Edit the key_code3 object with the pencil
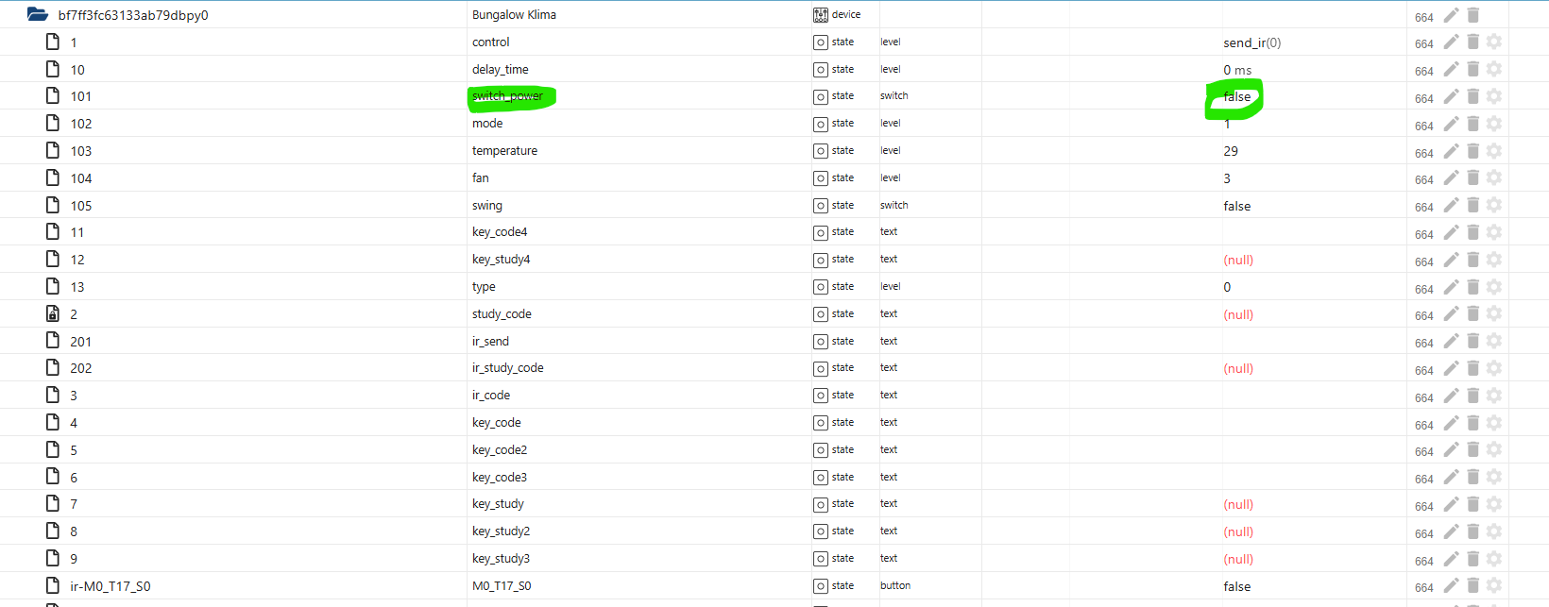This screenshot has height=607, width=1549. (x=1451, y=477)
